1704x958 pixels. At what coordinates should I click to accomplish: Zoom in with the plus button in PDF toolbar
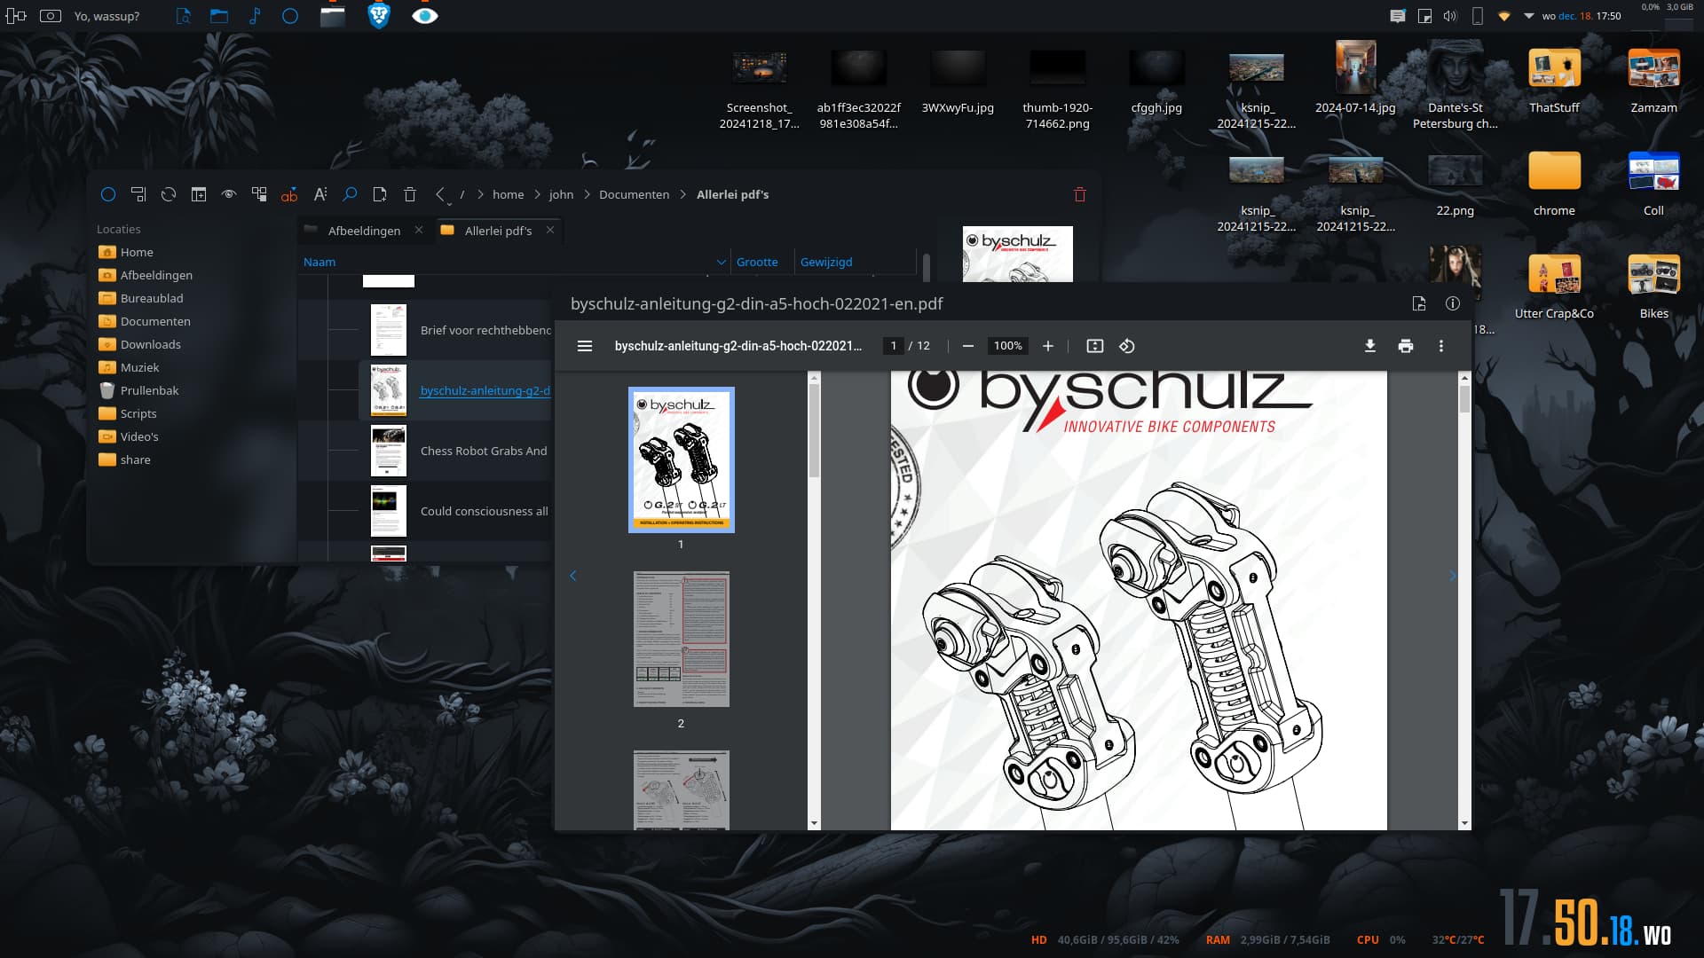1047,346
